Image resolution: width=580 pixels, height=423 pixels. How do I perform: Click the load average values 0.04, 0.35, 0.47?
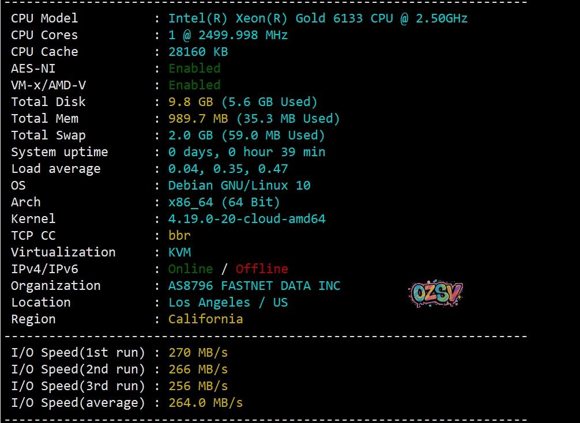pyautogui.click(x=228, y=169)
